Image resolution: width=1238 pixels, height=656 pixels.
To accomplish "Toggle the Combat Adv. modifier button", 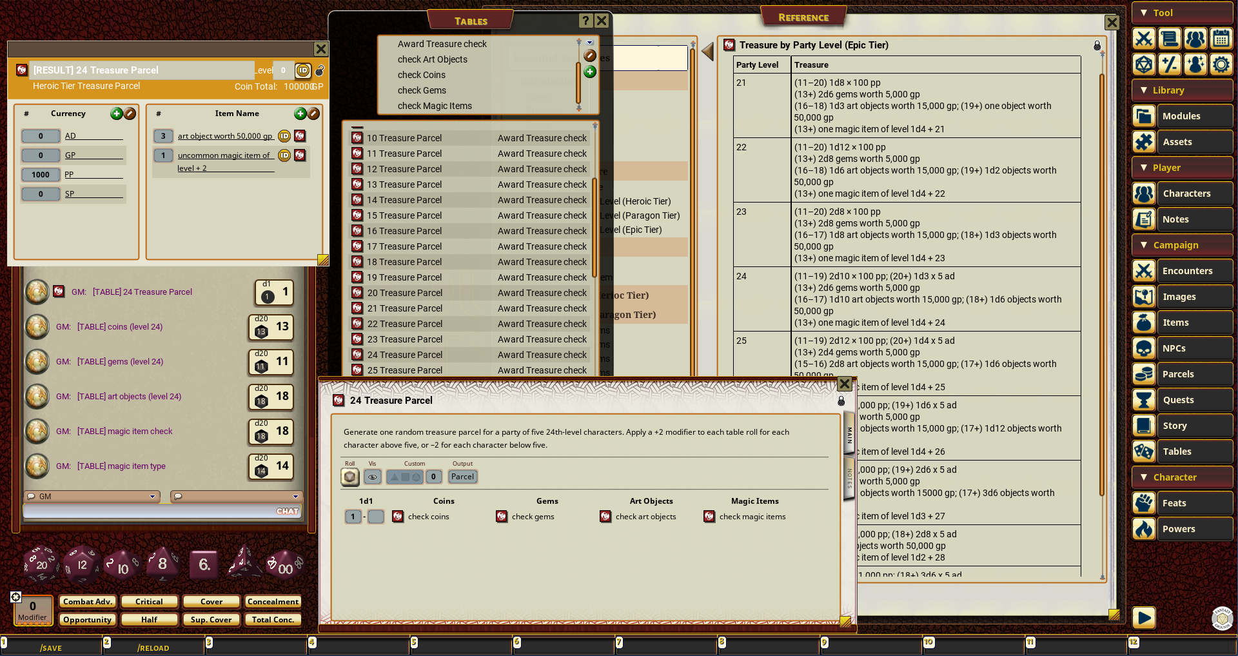I will coord(88,602).
